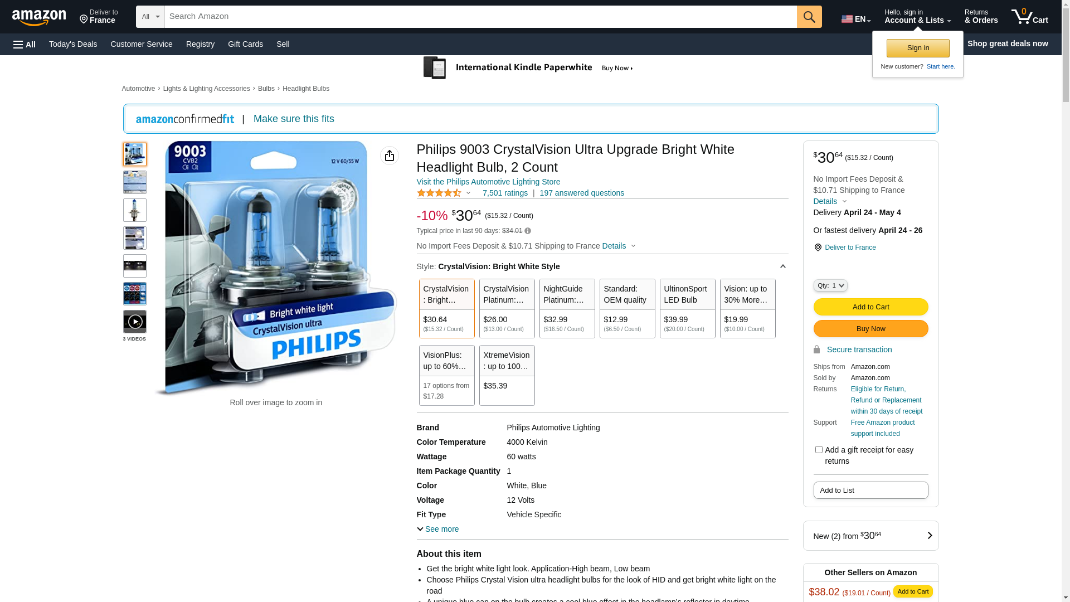Open the Qty quantity dropdown
The width and height of the screenshot is (1070, 602).
(x=830, y=285)
